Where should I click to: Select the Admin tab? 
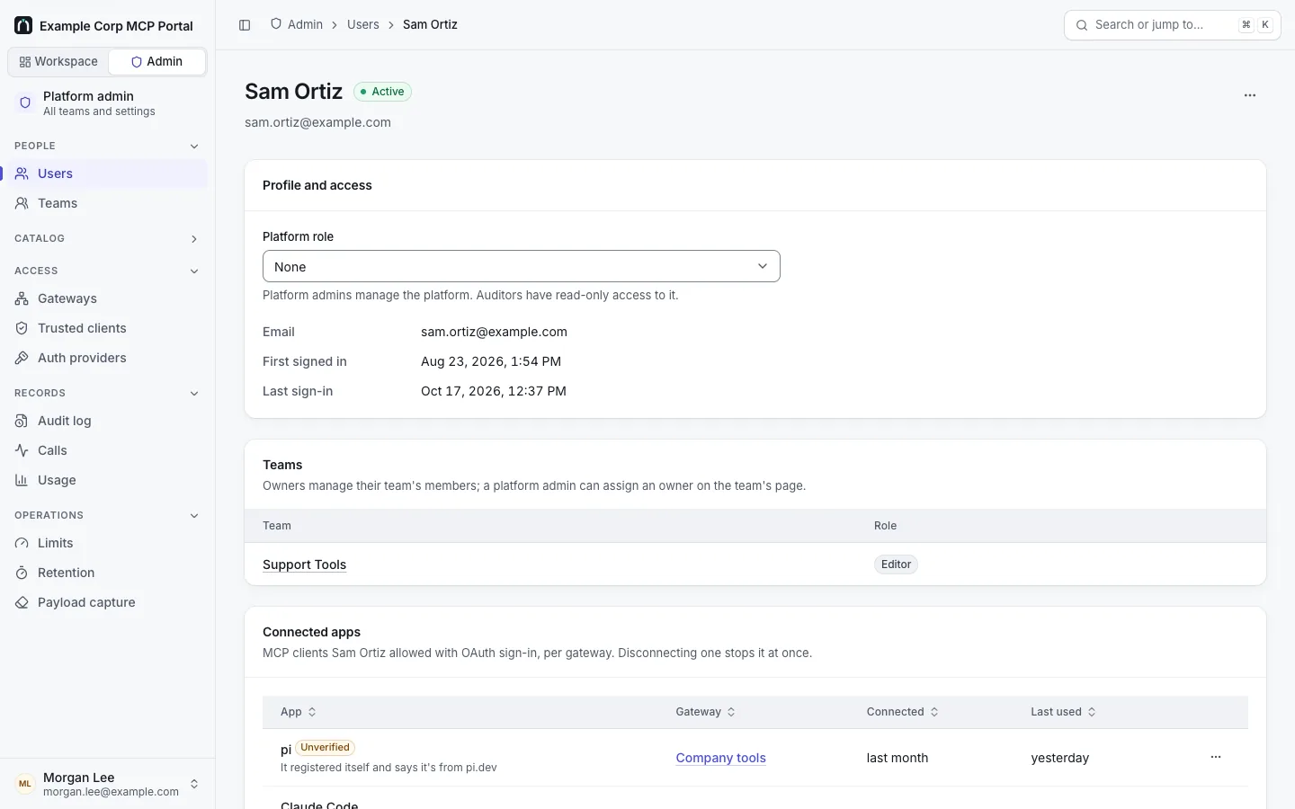click(x=157, y=61)
